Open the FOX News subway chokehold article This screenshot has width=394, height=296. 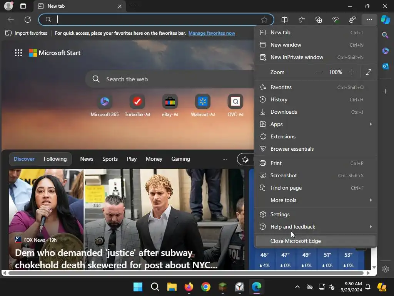click(x=126, y=219)
